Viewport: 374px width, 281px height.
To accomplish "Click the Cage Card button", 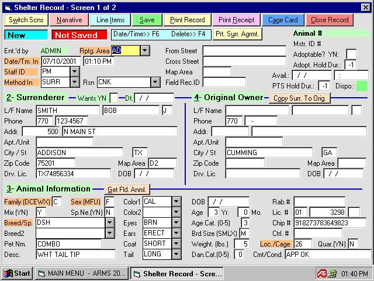I will (283, 20).
